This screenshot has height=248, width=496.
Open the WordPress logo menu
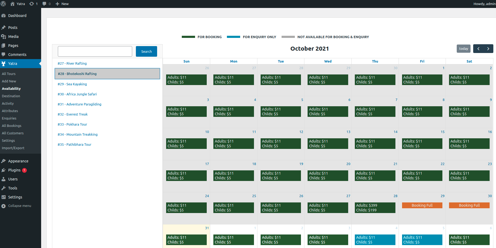point(3,4)
